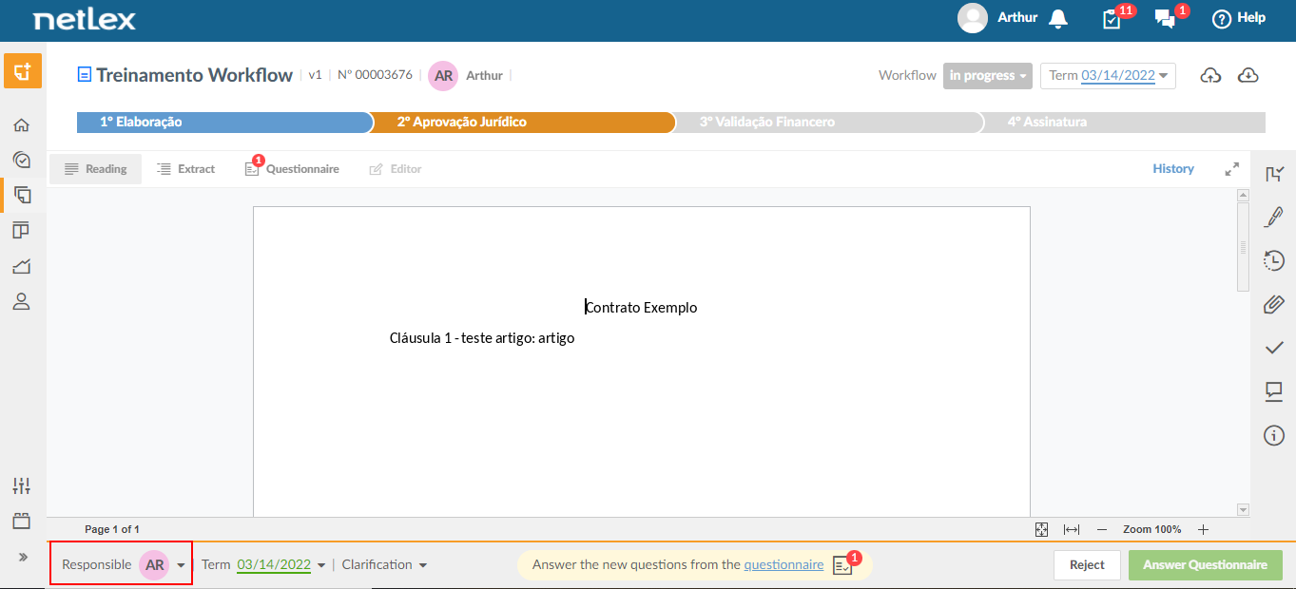1296x589 pixels.
Task: Open tasks icon with 11 badge
Action: click(1112, 18)
